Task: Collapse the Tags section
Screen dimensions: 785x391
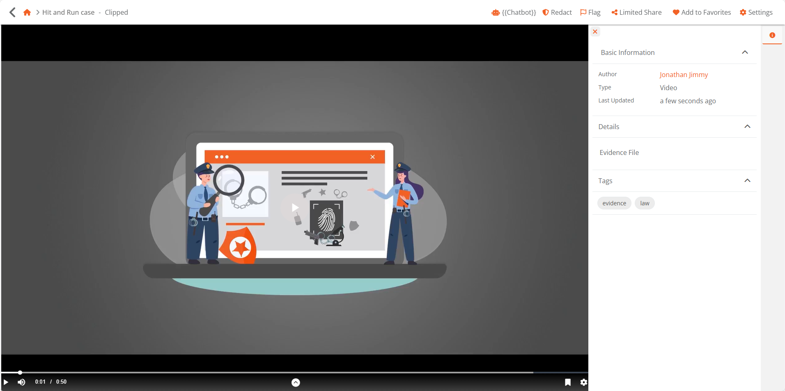Action: (x=747, y=181)
